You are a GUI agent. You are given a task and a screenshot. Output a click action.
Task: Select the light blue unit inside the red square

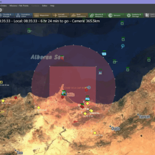tap(87, 99)
